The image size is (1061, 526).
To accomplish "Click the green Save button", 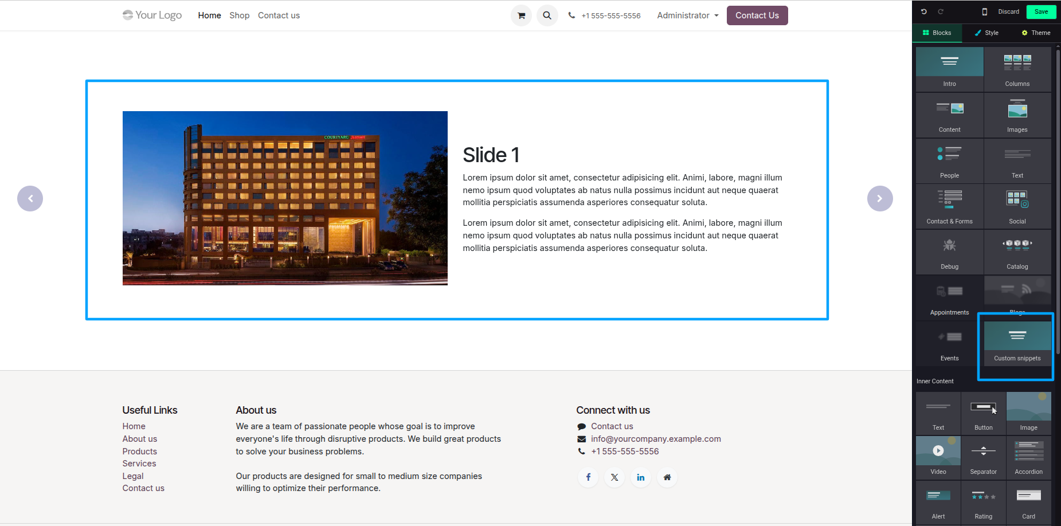I will click(x=1041, y=11).
